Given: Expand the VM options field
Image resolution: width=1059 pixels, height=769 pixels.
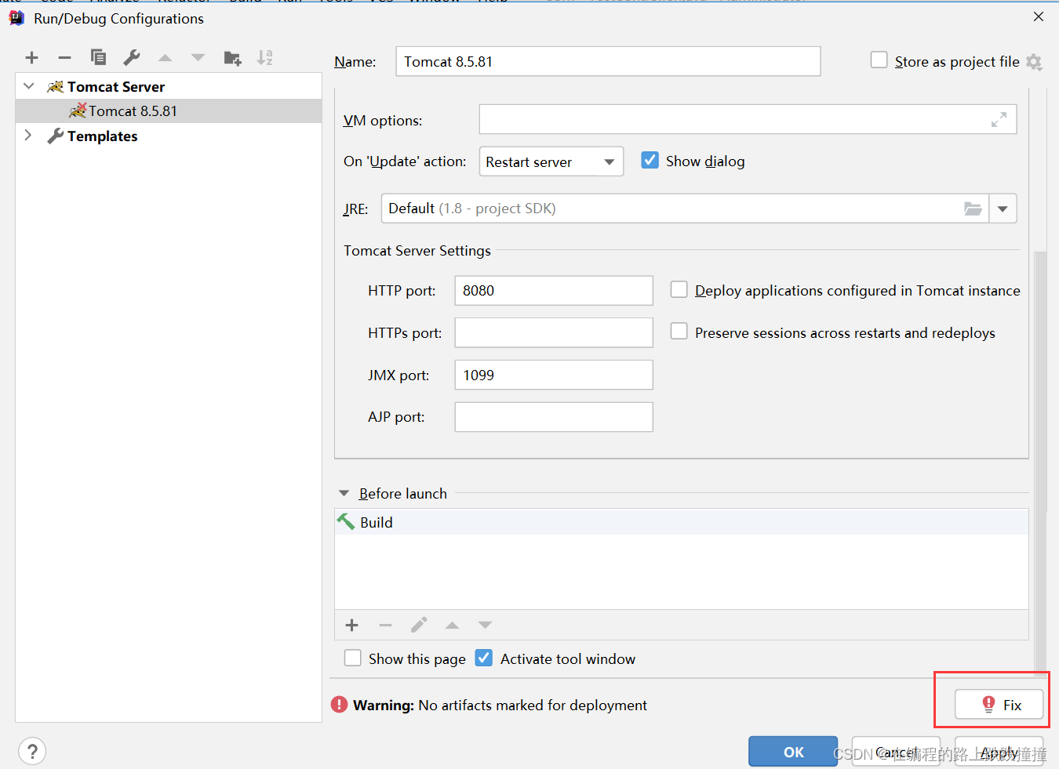Looking at the screenshot, I should point(999,120).
